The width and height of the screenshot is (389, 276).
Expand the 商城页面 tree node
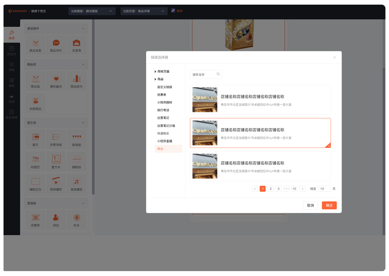coord(155,72)
